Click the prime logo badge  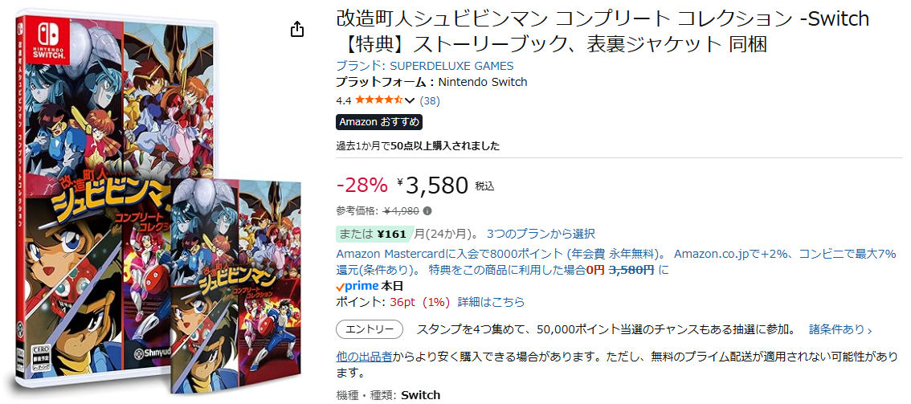357,286
